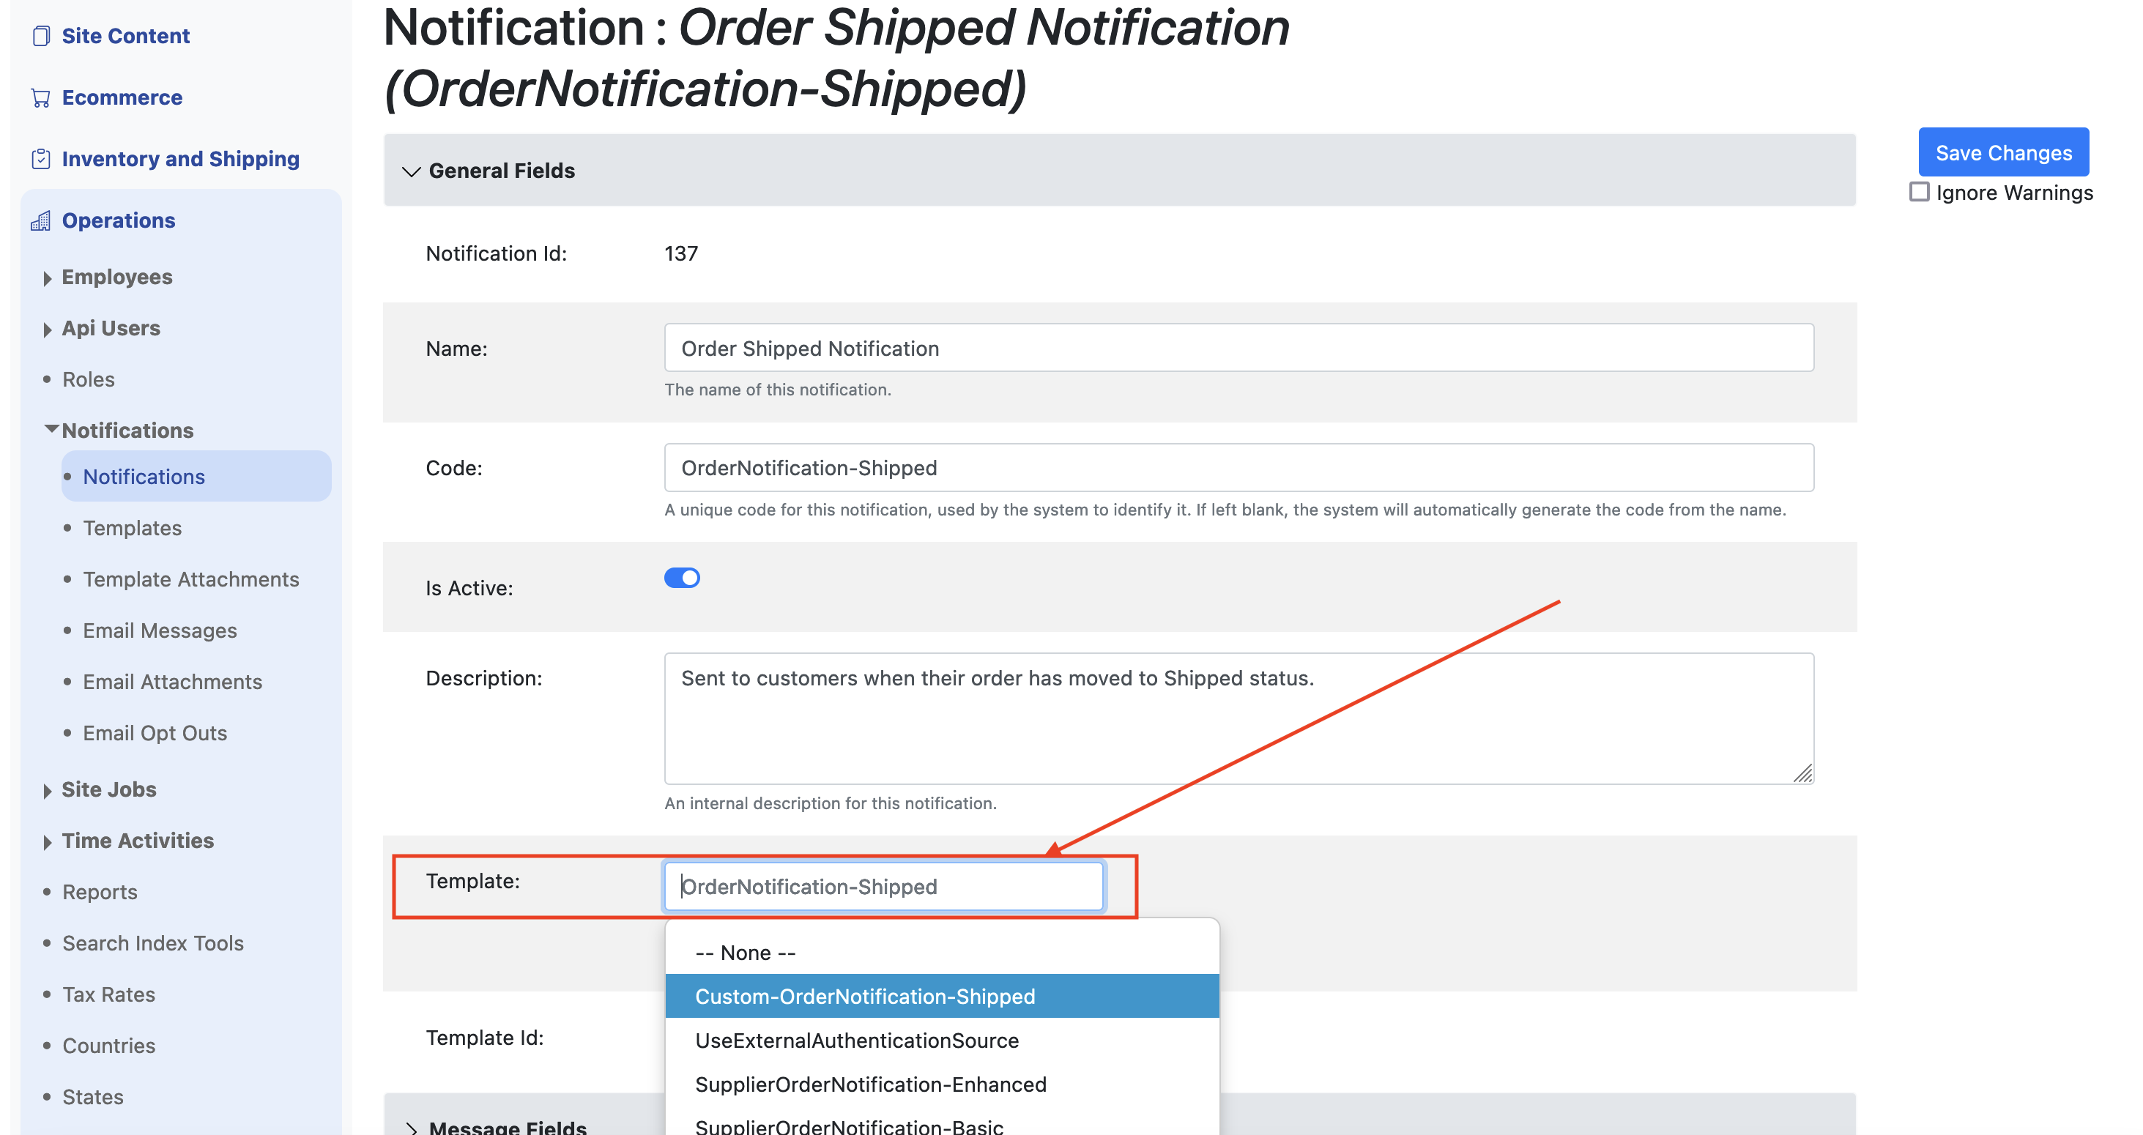This screenshot has height=1135, width=2143.
Task: Click into the Name input field
Action: pos(1238,348)
